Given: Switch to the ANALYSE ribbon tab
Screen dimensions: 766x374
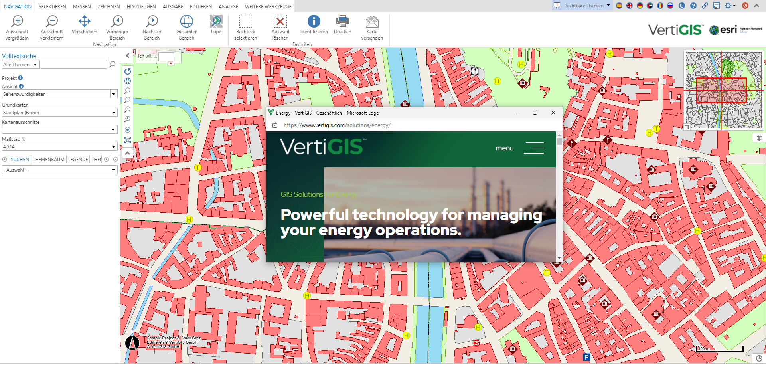Looking at the screenshot, I should [228, 6].
